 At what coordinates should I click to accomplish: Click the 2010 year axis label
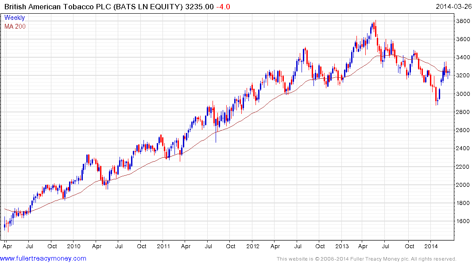coord(74,246)
